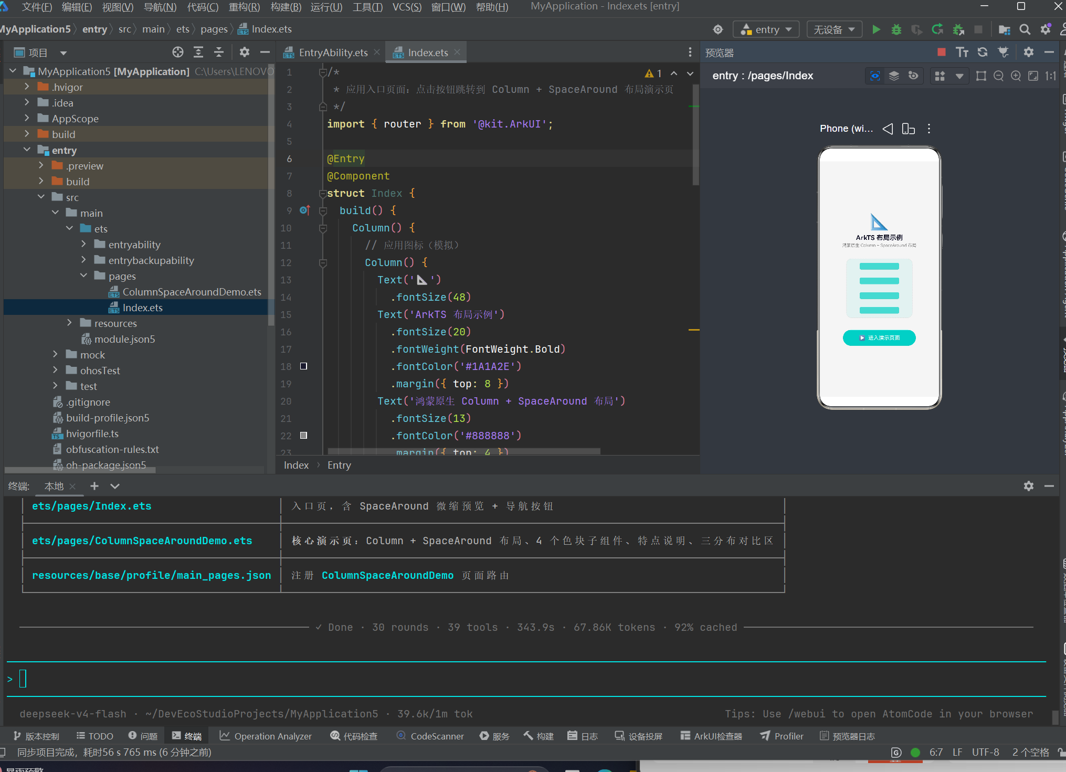1066x772 pixels.
Task: Expand the .hvigor folder
Action: tap(27, 87)
